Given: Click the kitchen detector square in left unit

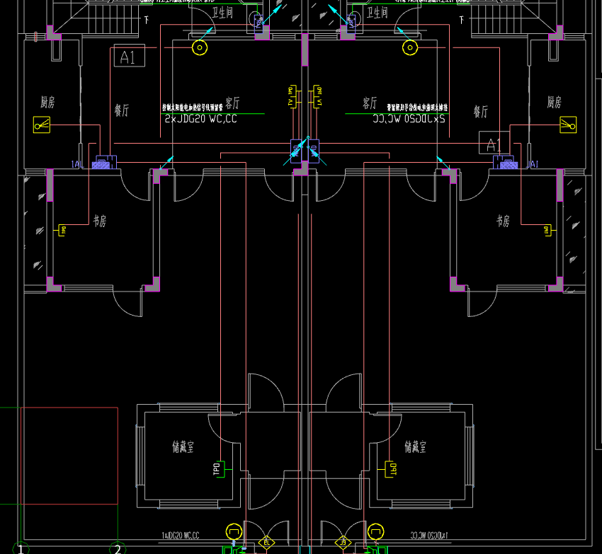Looking at the screenshot, I should pos(42,125).
